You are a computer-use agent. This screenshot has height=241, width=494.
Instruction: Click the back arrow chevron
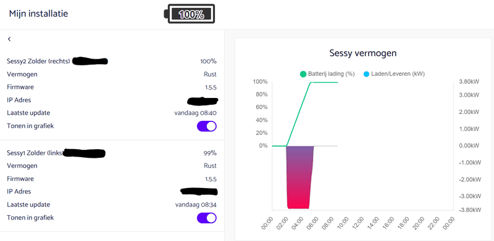(9, 39)
